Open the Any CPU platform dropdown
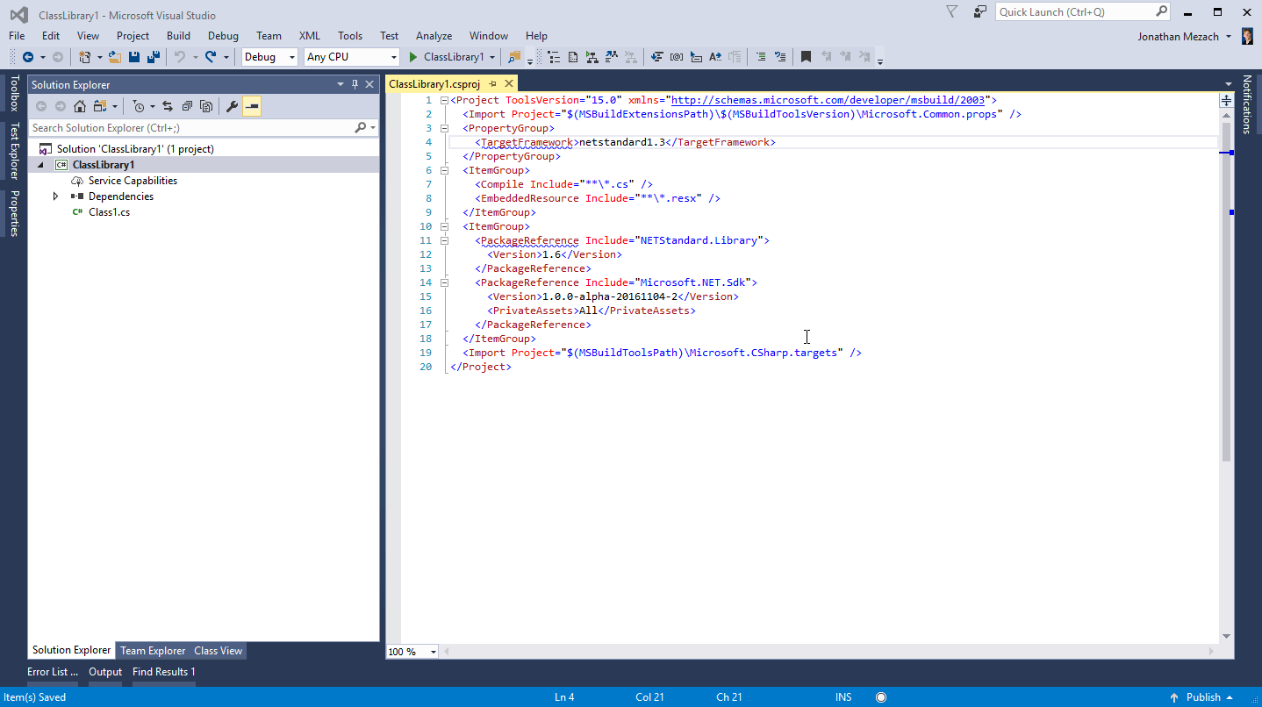This screenshot has width=1262, height=707. pyautogui.click(x=351, y=57)
